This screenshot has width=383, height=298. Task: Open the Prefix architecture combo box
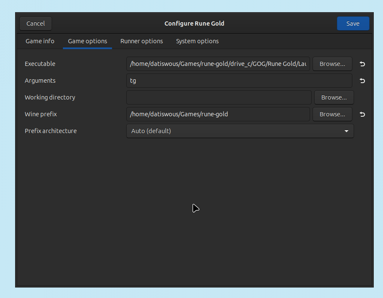point(240,131)
